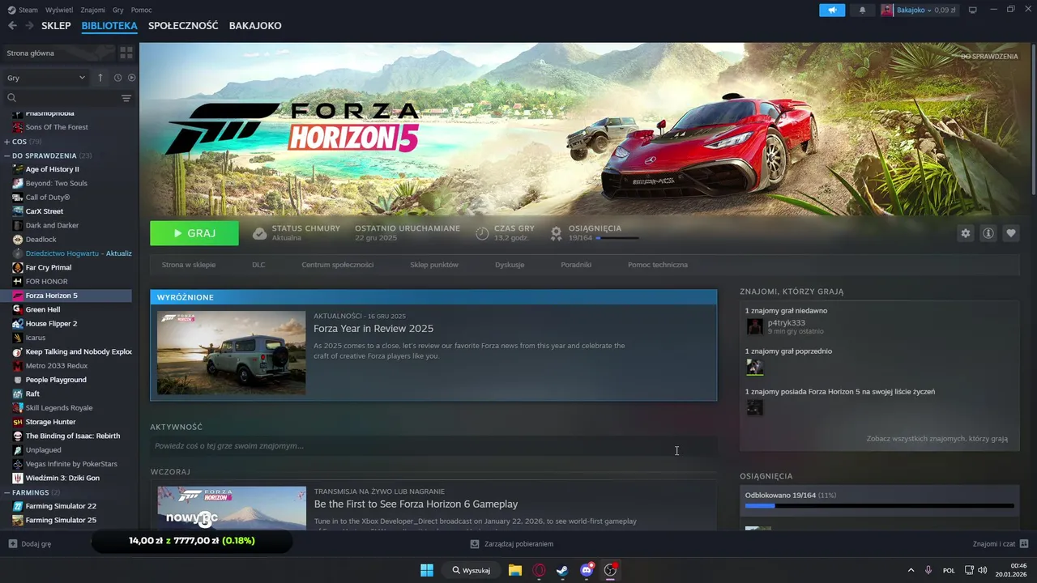
Task: Open the Dyskusje tab
Action: 510,265
